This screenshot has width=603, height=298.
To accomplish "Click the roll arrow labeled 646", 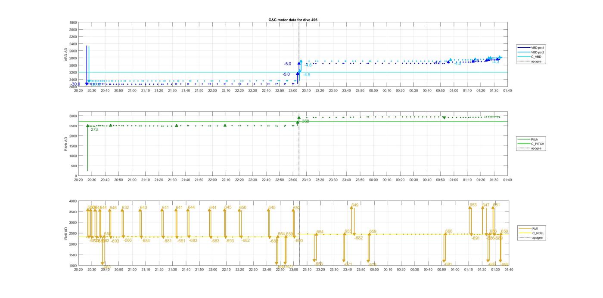I will pos(110,223).
